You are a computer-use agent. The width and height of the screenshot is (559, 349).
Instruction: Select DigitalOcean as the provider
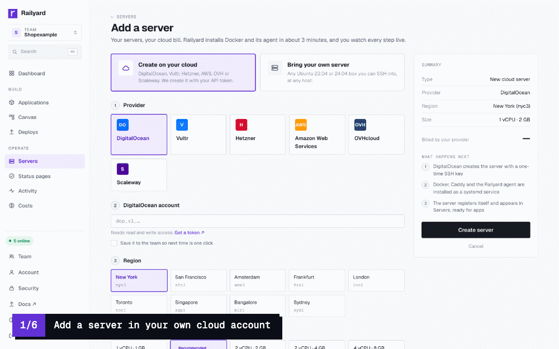(x=139, y=135)
